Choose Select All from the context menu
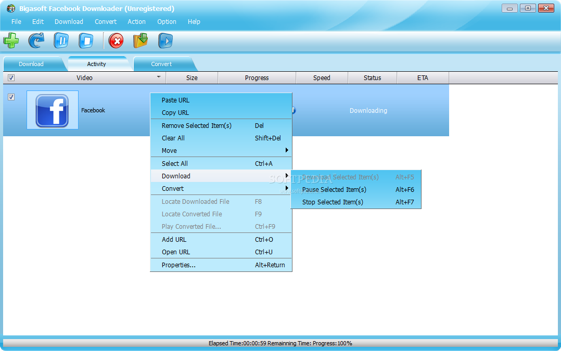This screenshot has width=561, height=351. [x=221, y=163]
